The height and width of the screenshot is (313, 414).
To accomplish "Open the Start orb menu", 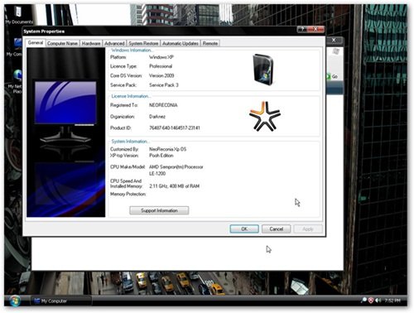I will (14, 301).
